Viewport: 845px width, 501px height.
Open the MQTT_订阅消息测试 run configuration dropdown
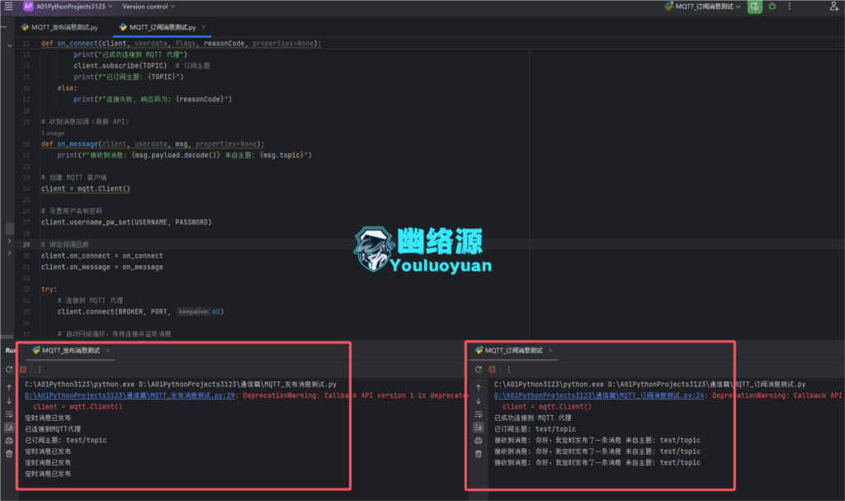coord(703,7)
